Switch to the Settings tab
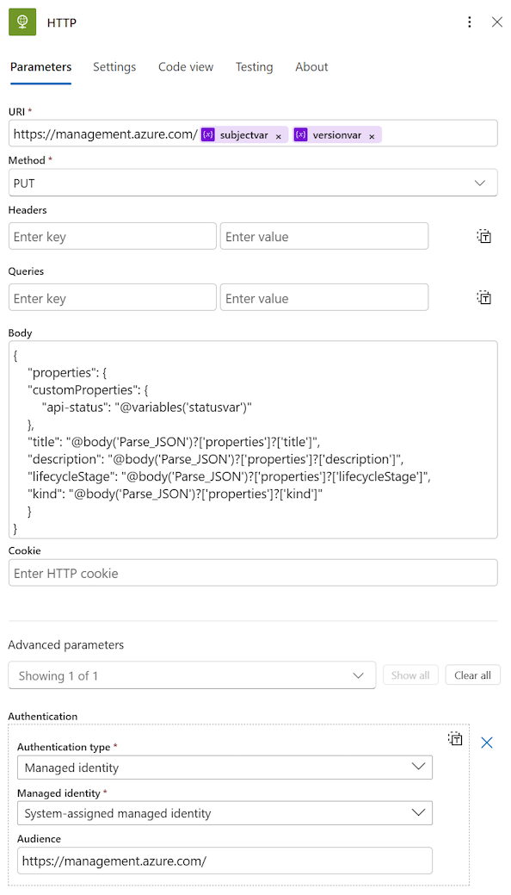Image resolution: width=511 pixels, height=895 pixels. pos(114,66)
